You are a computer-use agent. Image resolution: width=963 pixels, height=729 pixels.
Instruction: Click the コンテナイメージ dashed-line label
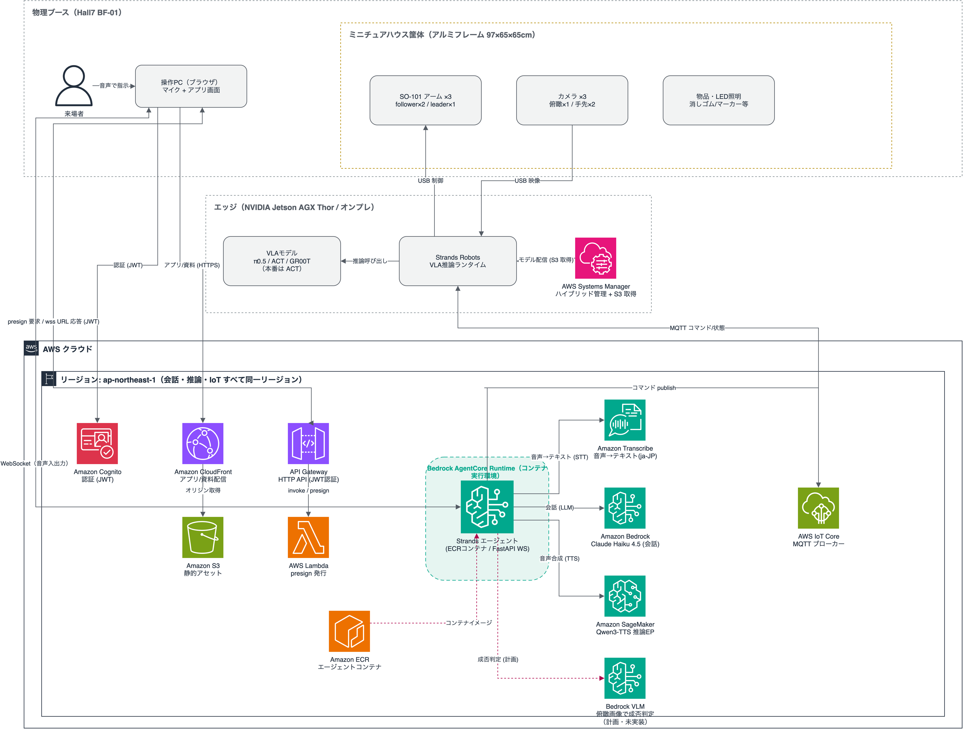coord(468,623)
